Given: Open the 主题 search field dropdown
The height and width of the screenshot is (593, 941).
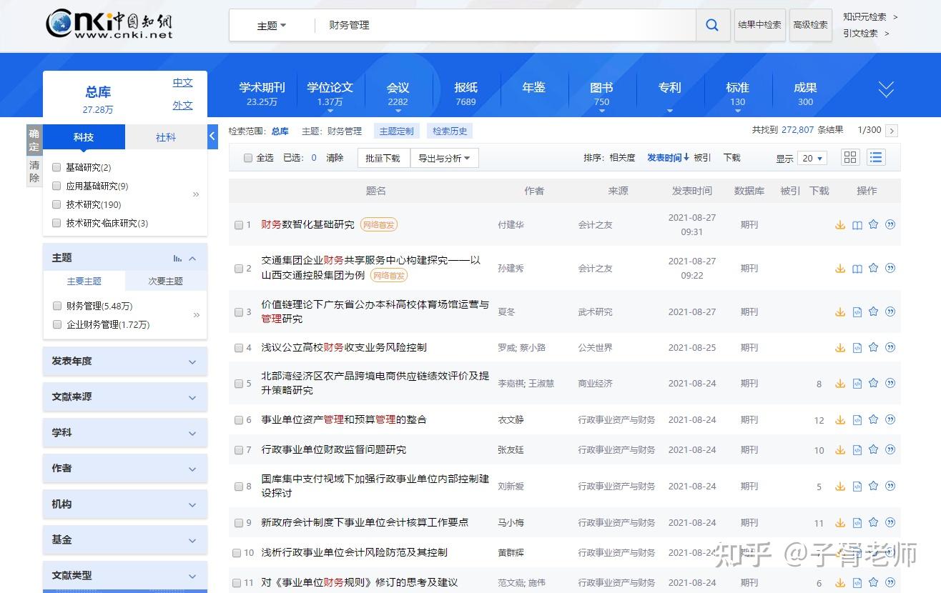Looking at the screenshot, I should [272, 25].
